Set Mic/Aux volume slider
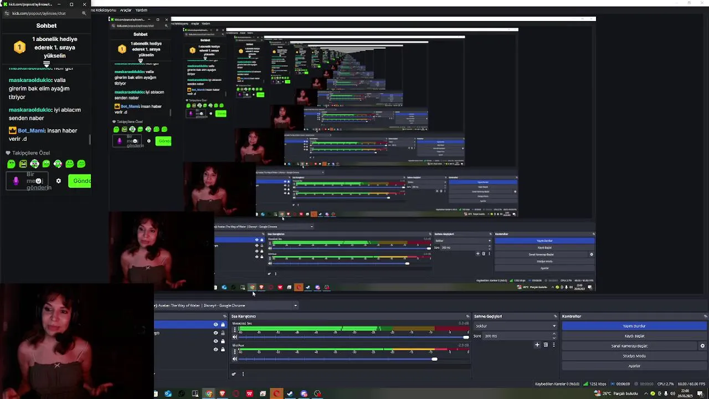This screenshot has height=399, width=709. tap(353, 359)
